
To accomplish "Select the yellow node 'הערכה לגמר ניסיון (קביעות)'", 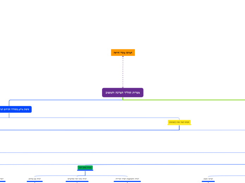I will coord(179,122).
